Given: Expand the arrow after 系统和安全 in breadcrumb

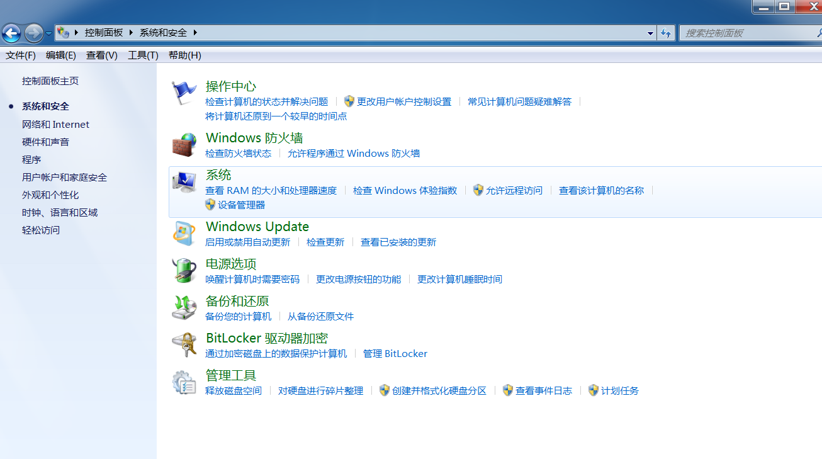Looking at the screenshot, I should 195,32.
